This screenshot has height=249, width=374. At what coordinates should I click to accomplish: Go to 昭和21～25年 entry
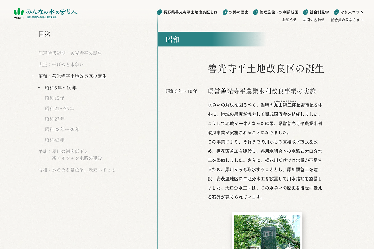(59, 109)
